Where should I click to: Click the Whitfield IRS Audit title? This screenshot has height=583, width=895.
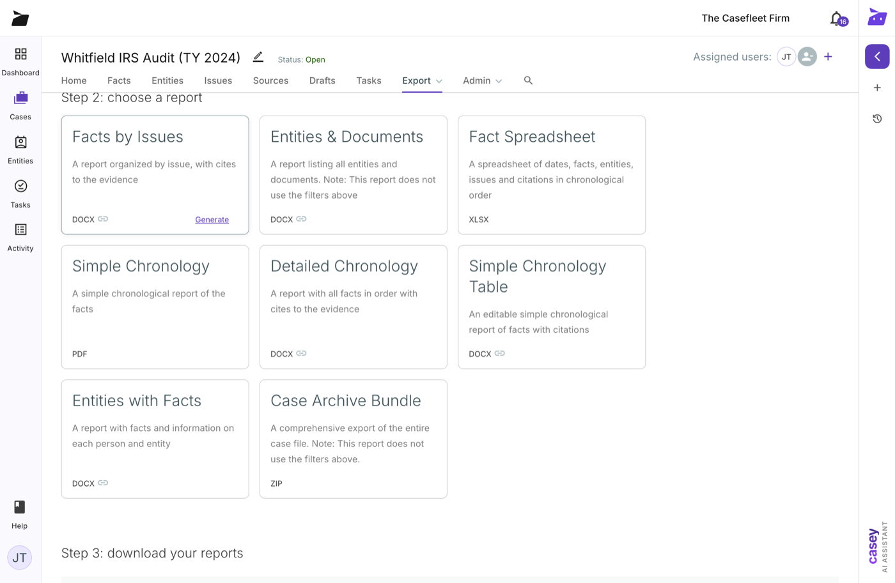click(x=151, y=57)
